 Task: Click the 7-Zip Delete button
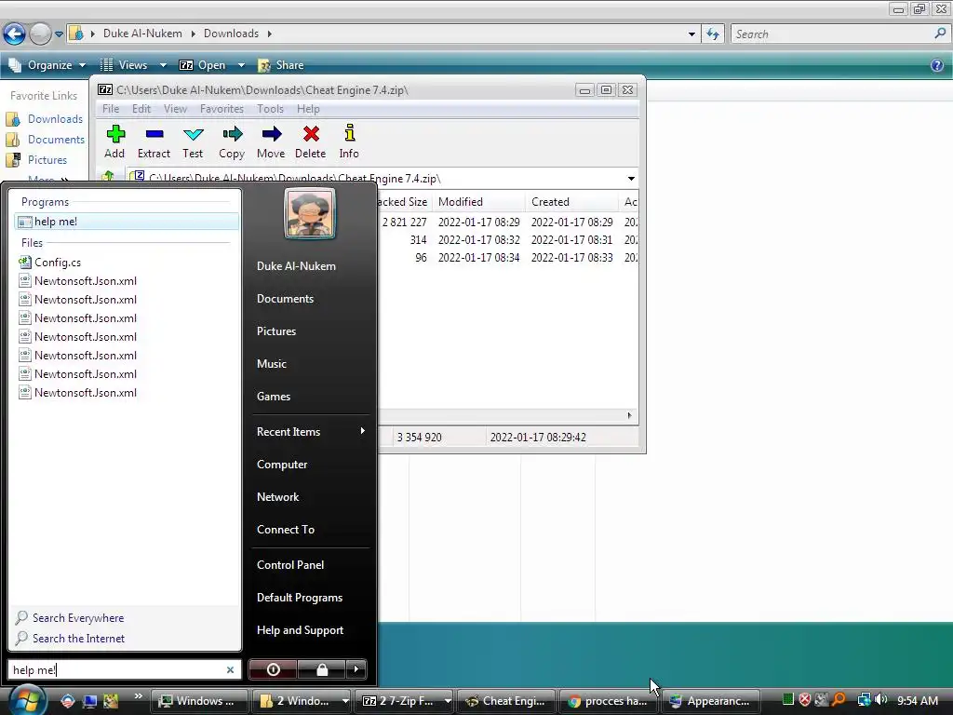point(310,142)
